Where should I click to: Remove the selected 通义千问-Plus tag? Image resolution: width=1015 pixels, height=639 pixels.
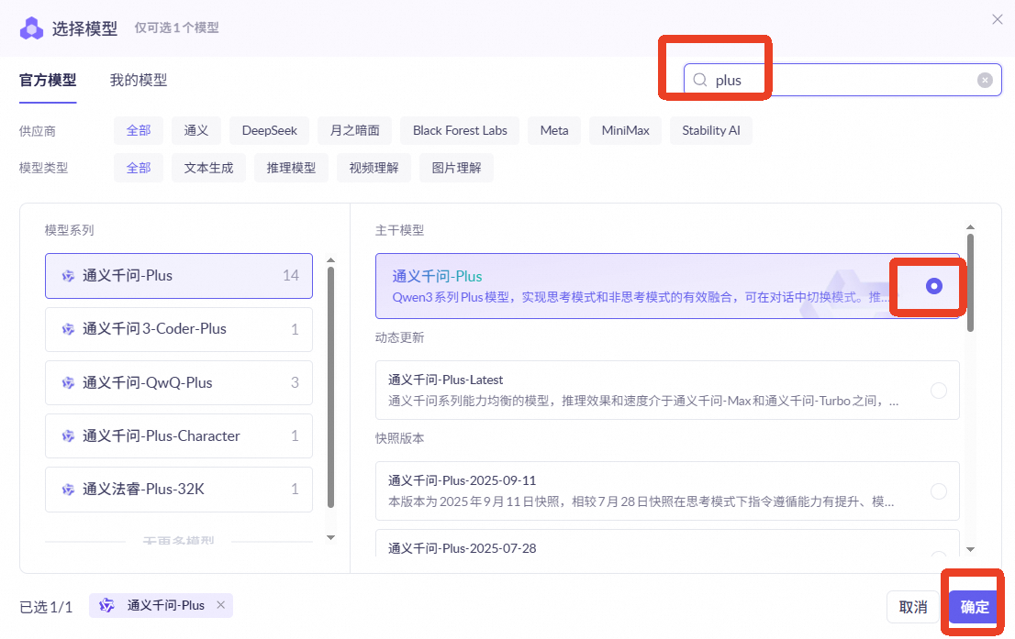[x=221, y=605]
